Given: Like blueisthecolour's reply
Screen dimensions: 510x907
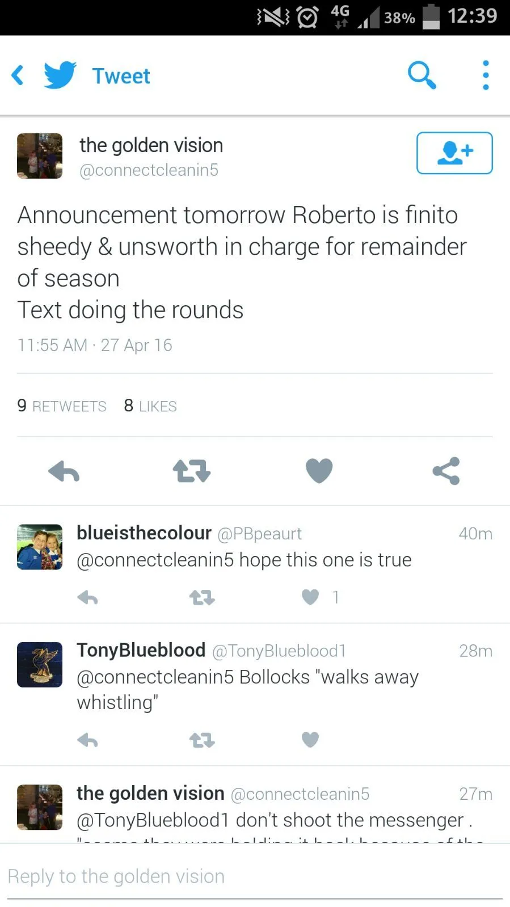Looking at the screenshot, I should click(x=310, y=597).
